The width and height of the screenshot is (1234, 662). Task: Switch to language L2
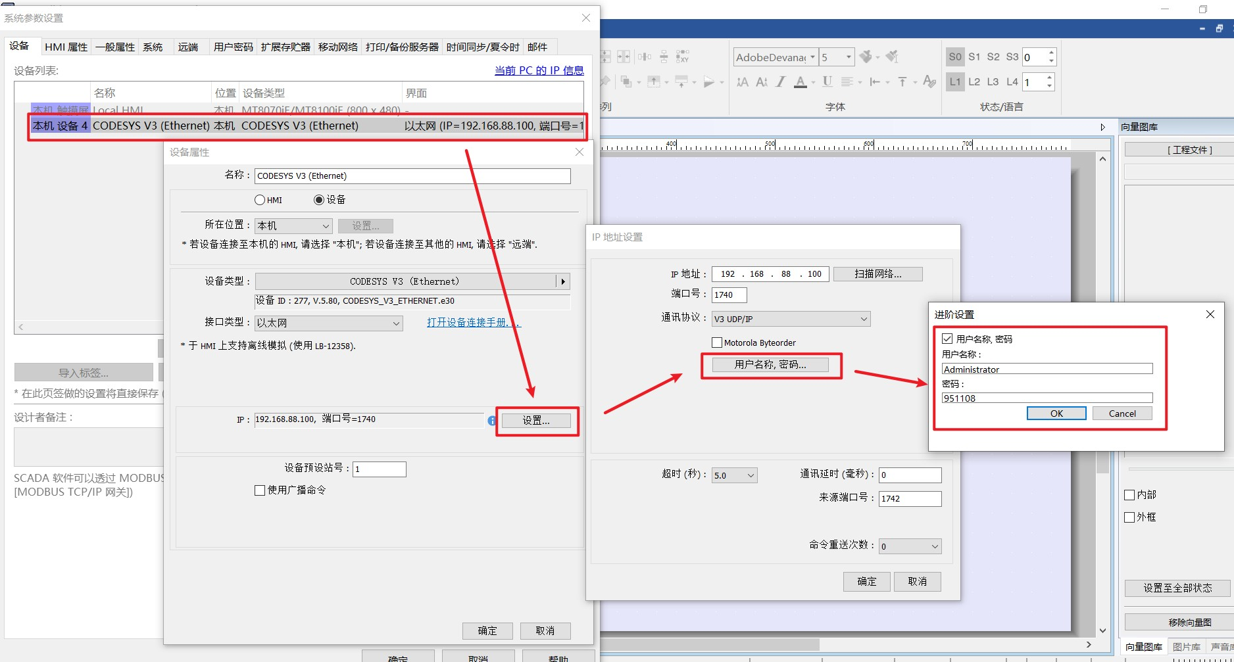pos(974,82)
